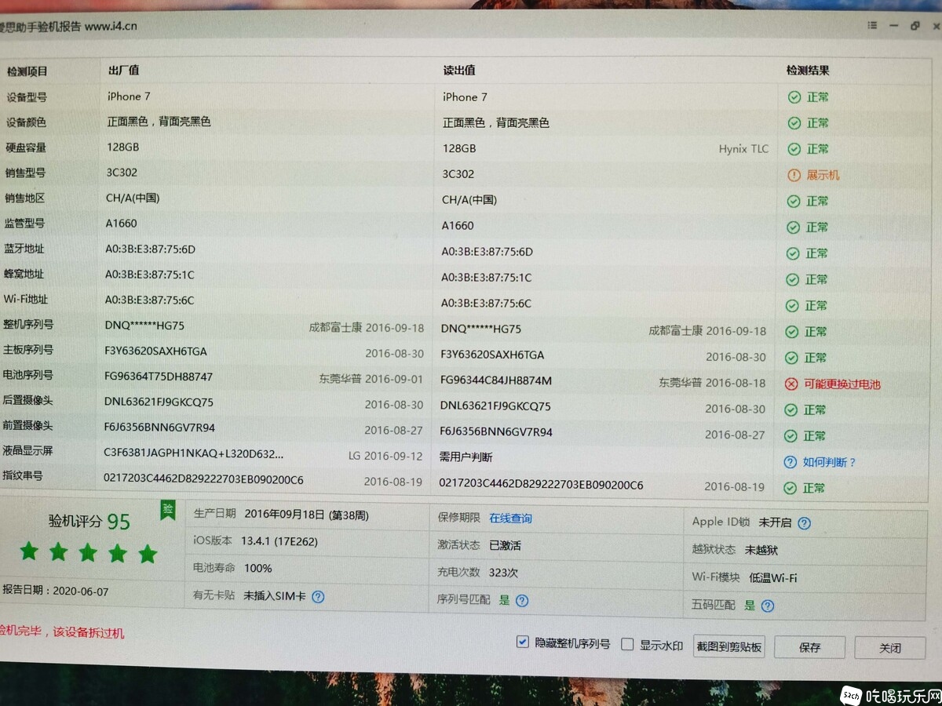Viewport: 942px width, 706px height.
Task: Click the green check icon in Wi-Fi地址 row
Action: [x=793, y=305]
